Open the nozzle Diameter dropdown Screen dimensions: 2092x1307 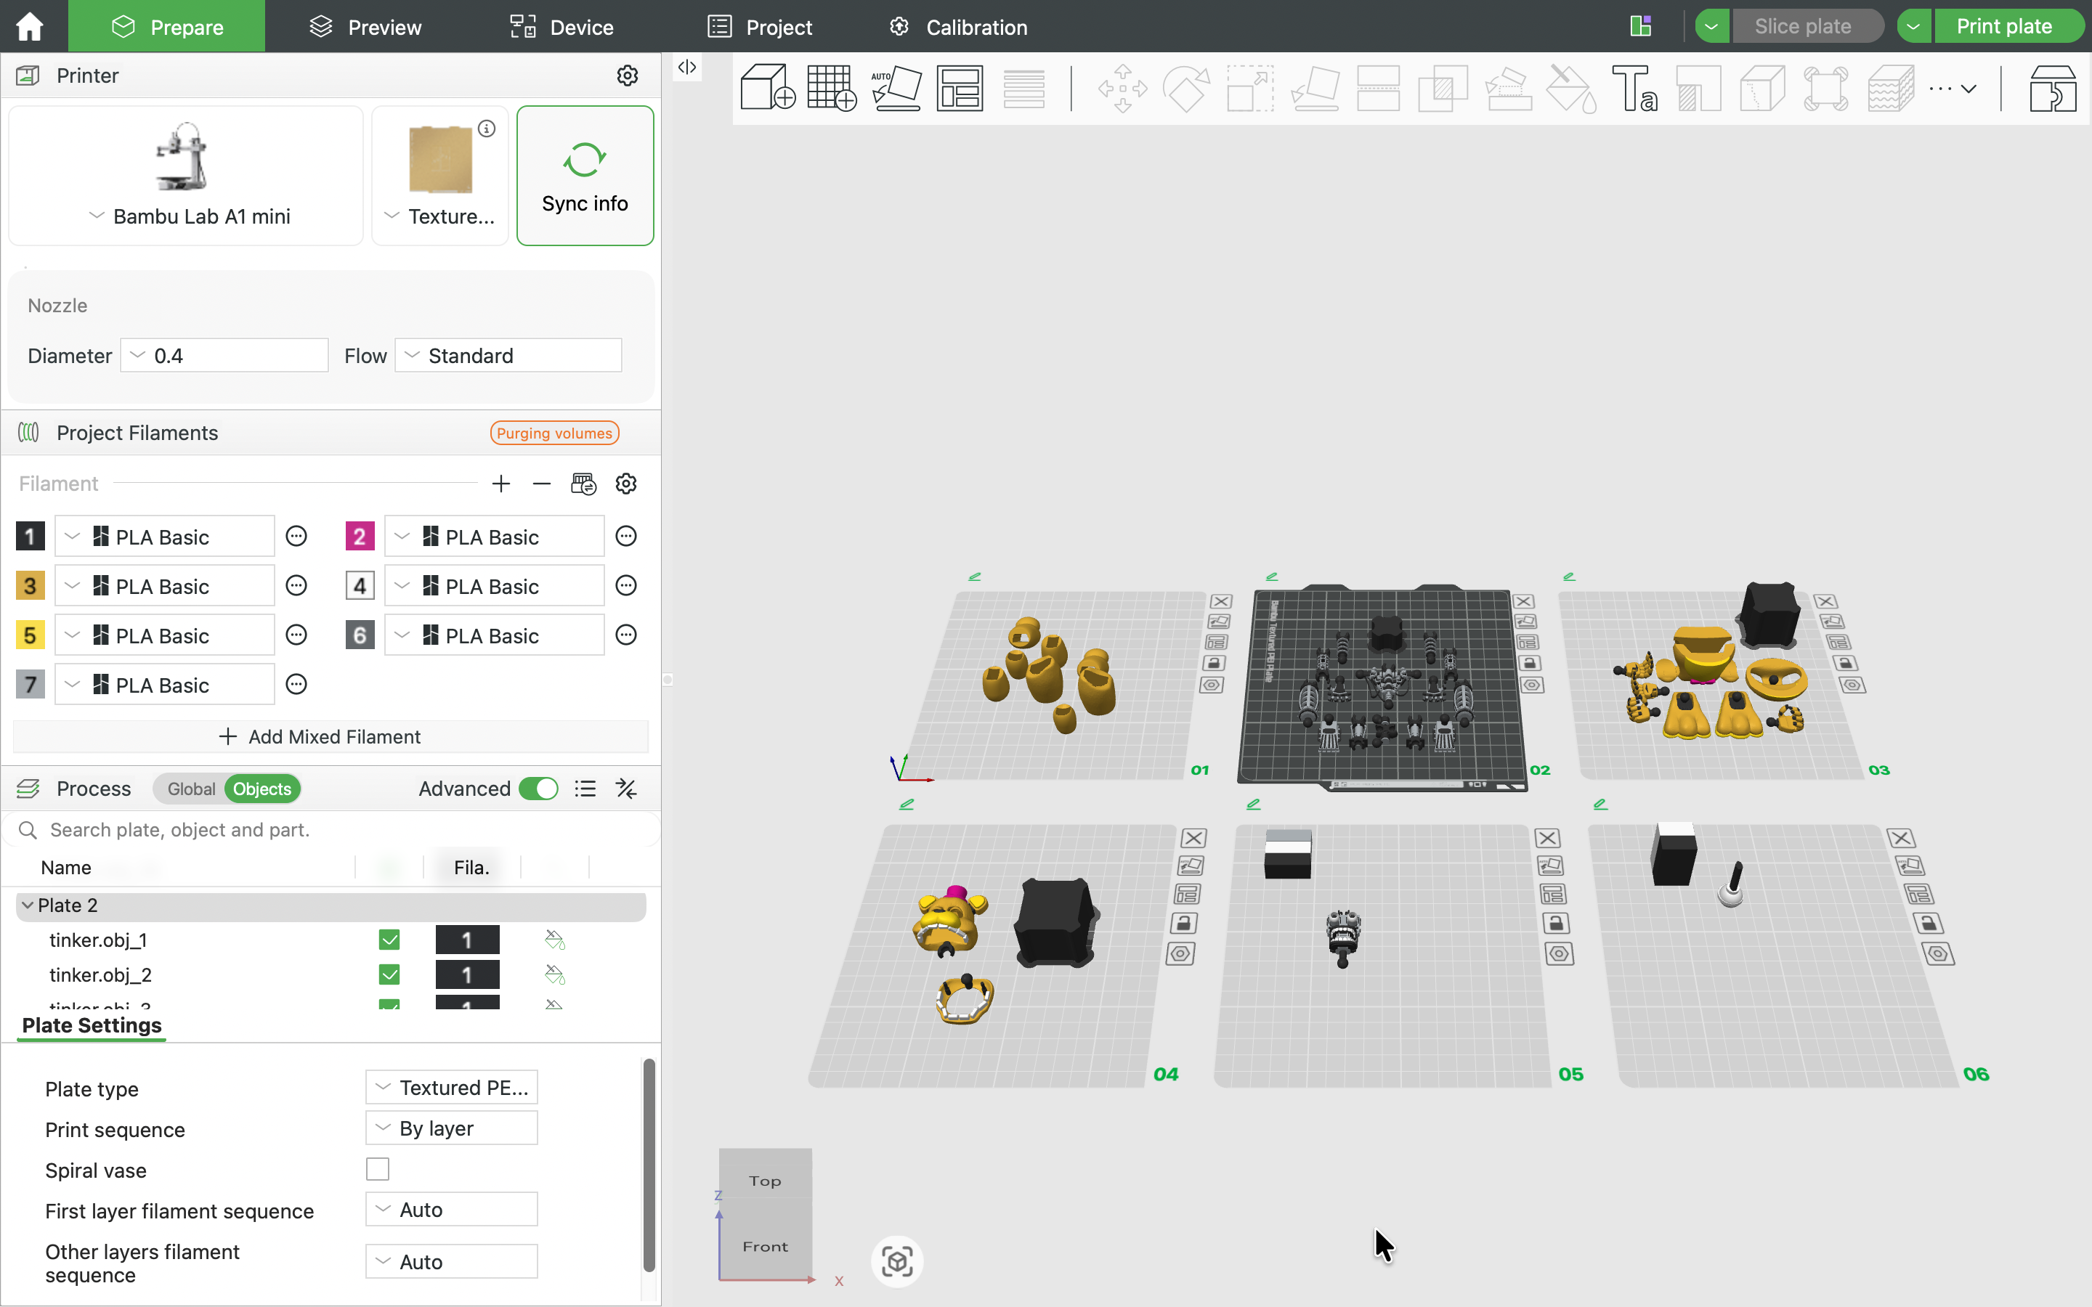[224, 355]
